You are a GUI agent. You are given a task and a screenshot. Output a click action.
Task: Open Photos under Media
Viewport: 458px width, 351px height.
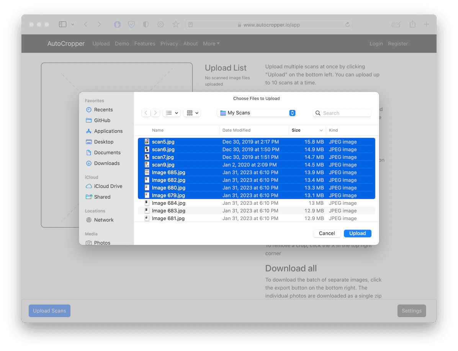pyautogui.click(x=102, y=243)
